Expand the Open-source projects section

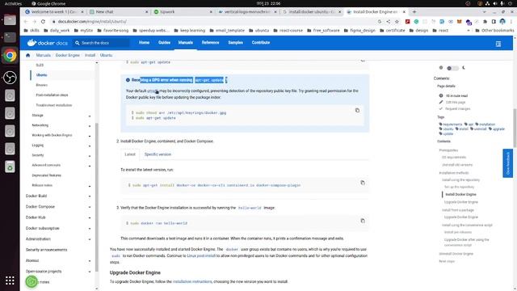(x=90, y=272)
